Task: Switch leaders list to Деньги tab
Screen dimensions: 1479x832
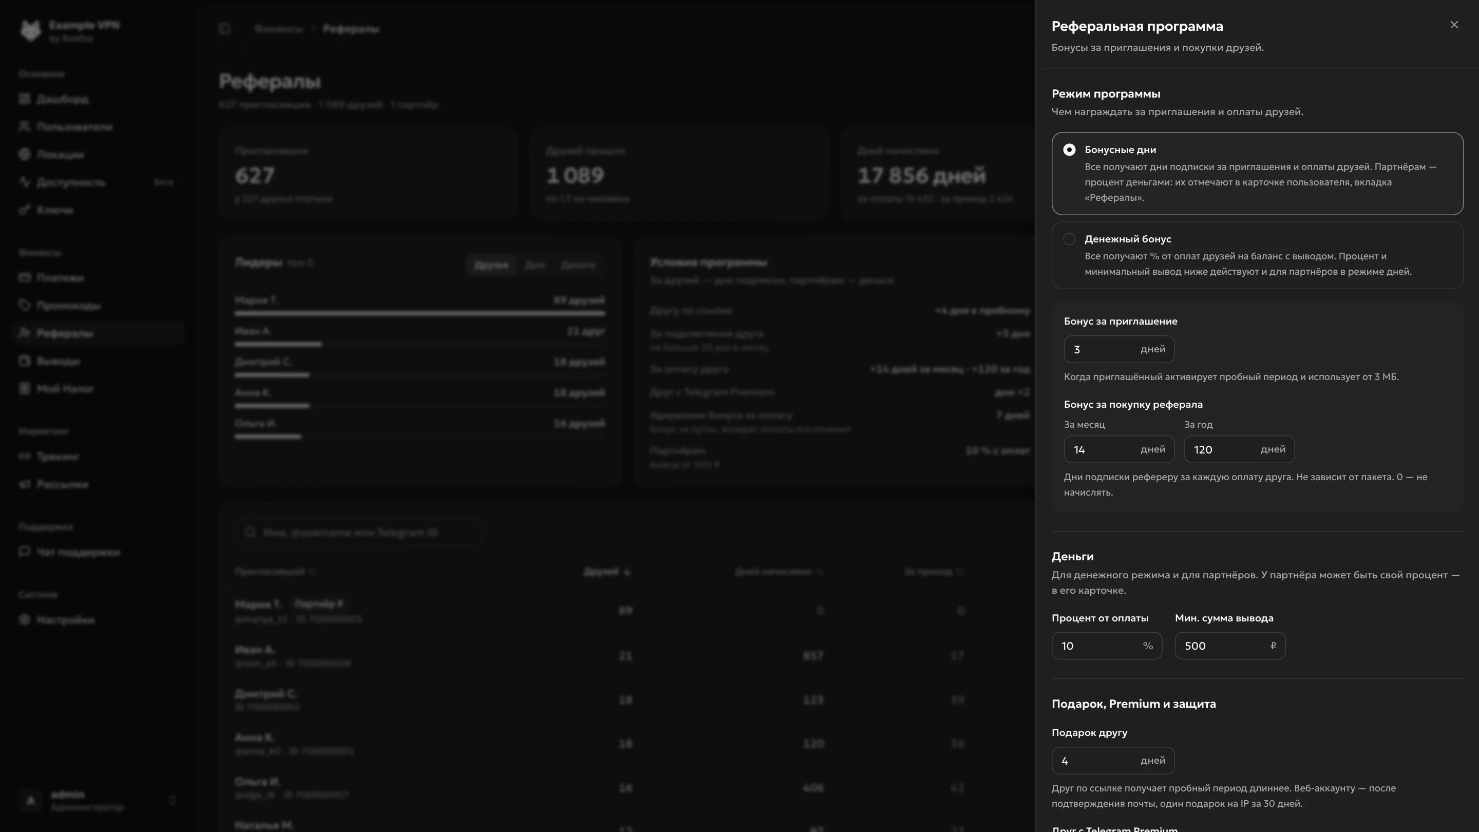Action: (x=578, y=264)
